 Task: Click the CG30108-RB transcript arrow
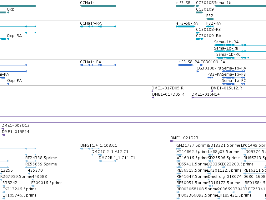[198, 33]
